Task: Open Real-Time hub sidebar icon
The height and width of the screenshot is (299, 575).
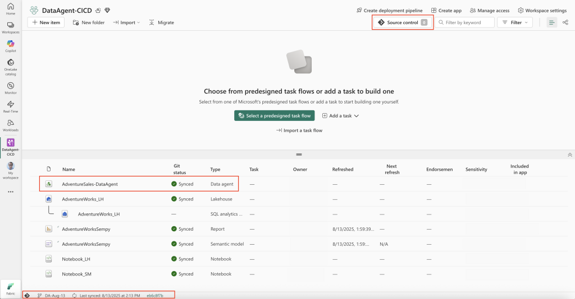Action: click(x=10, y=106)
